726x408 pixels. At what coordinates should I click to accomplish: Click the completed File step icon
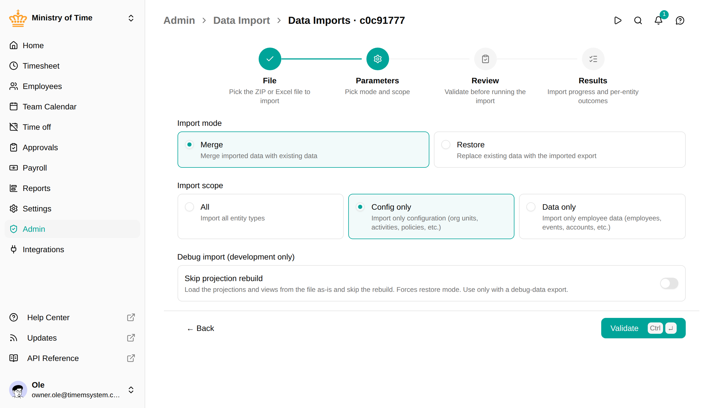point(270,59)
